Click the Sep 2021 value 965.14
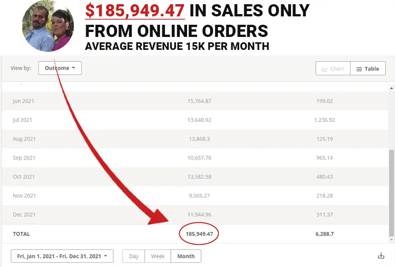Image resolution: width=395 pixels, height=267 pixels. tap(324, 158)
